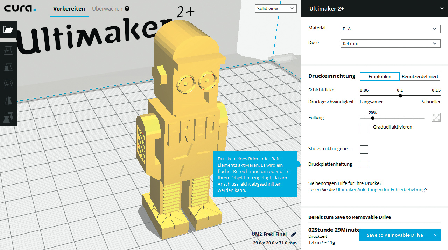448x250 pixels.
Task: Select the Mirror tool in left toolbar
Action: 8,101
